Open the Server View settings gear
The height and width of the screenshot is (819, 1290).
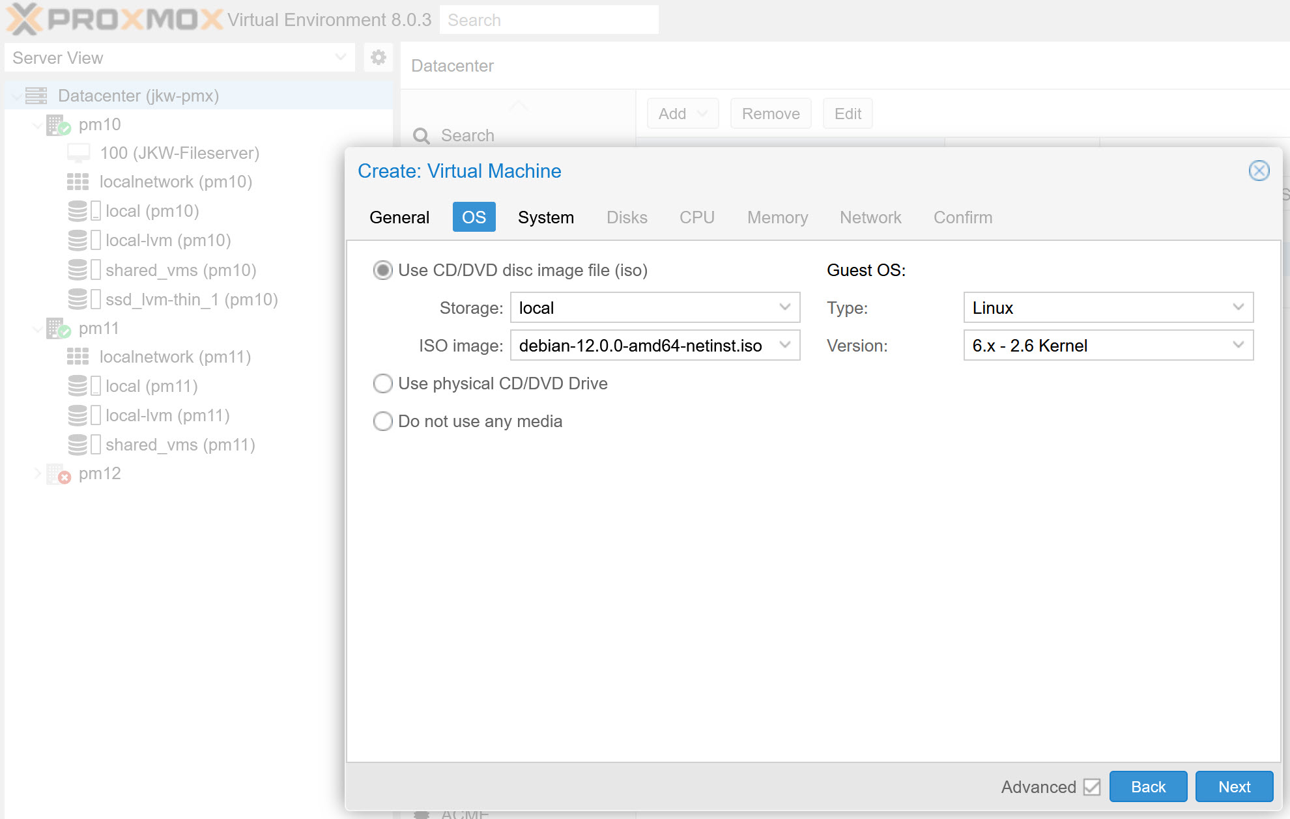378,57
